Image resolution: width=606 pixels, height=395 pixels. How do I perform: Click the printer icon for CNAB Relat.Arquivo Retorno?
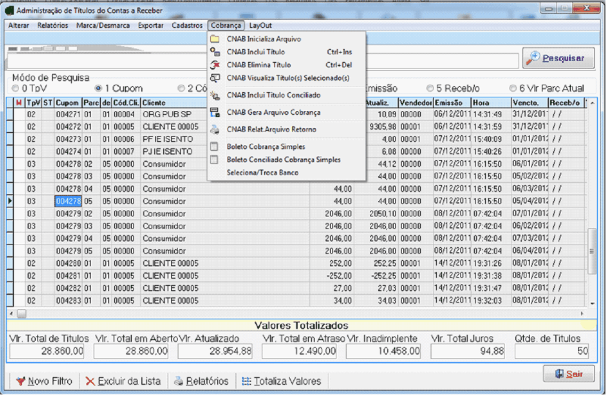pos(215,129)
